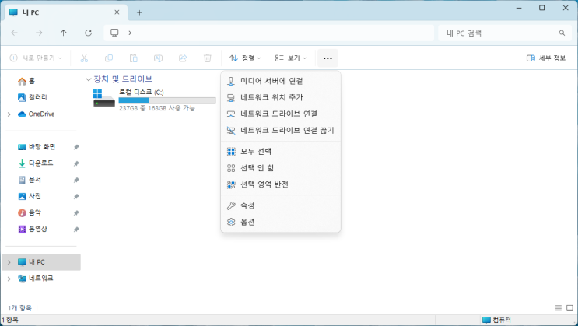Unpin 문서 using its pin icon
578x326 pixels.
coord(76,180)
